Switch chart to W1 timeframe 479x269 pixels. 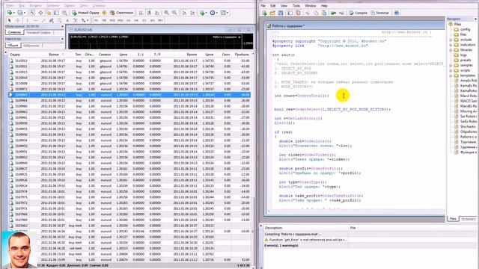pyautogui.click(x=152, y=20)
